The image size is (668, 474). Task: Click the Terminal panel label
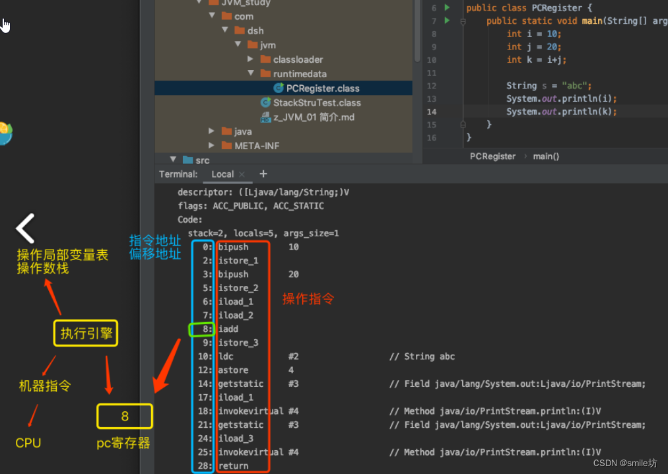click(178, 174)
